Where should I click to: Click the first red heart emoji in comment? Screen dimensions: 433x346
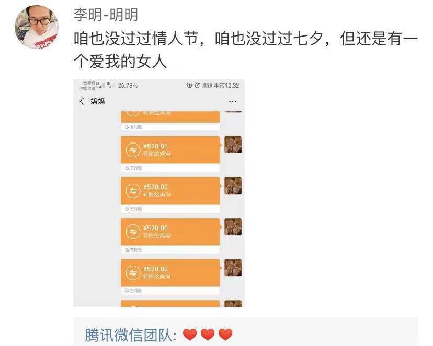190,335
